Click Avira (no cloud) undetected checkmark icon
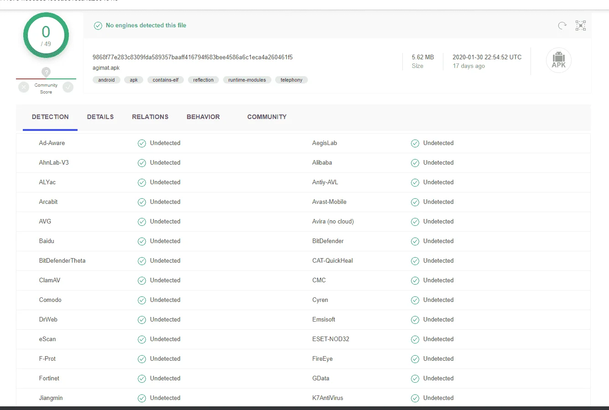The height and width of the screenshot is (410, 609). [415, 222]
